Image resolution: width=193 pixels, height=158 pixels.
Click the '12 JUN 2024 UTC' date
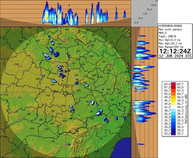(175, 56)
